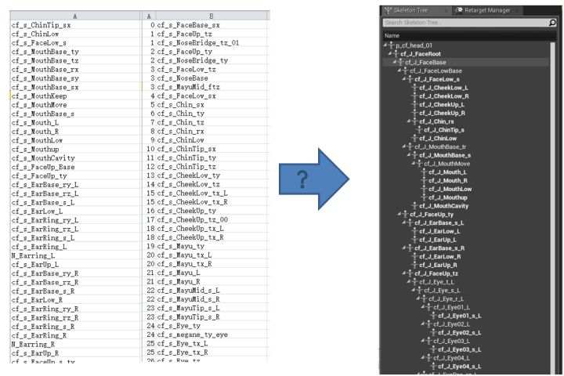Click bone icon beside cf_J_Eye03_s_L
The image size is (564, 376).
(433, 349)
